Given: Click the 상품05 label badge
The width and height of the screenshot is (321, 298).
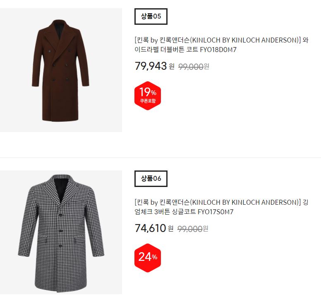Looking at the screenshot, I should pyautogui.click(x=151, y=17).
